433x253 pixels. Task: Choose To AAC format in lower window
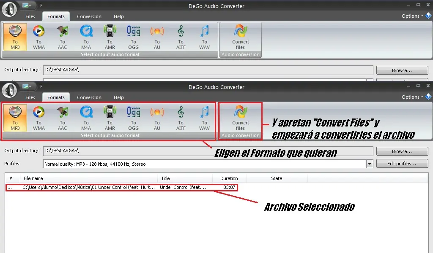[63, 118]
